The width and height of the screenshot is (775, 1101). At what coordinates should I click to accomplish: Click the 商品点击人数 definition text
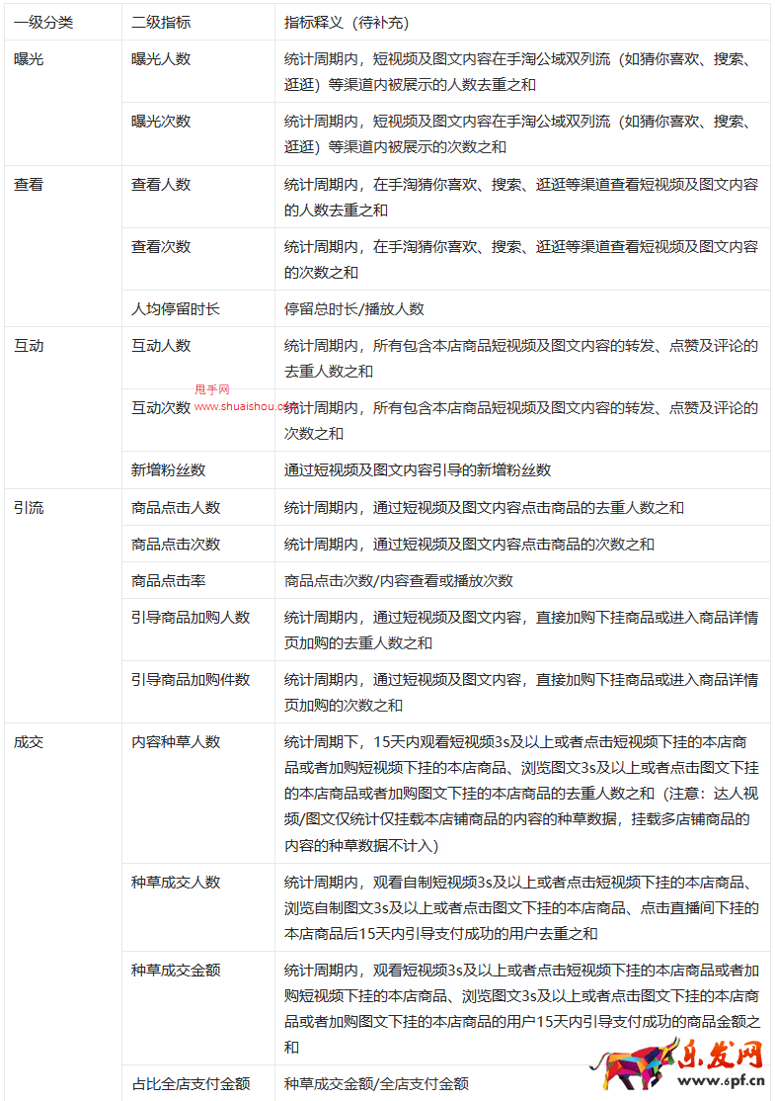(484, 508)
